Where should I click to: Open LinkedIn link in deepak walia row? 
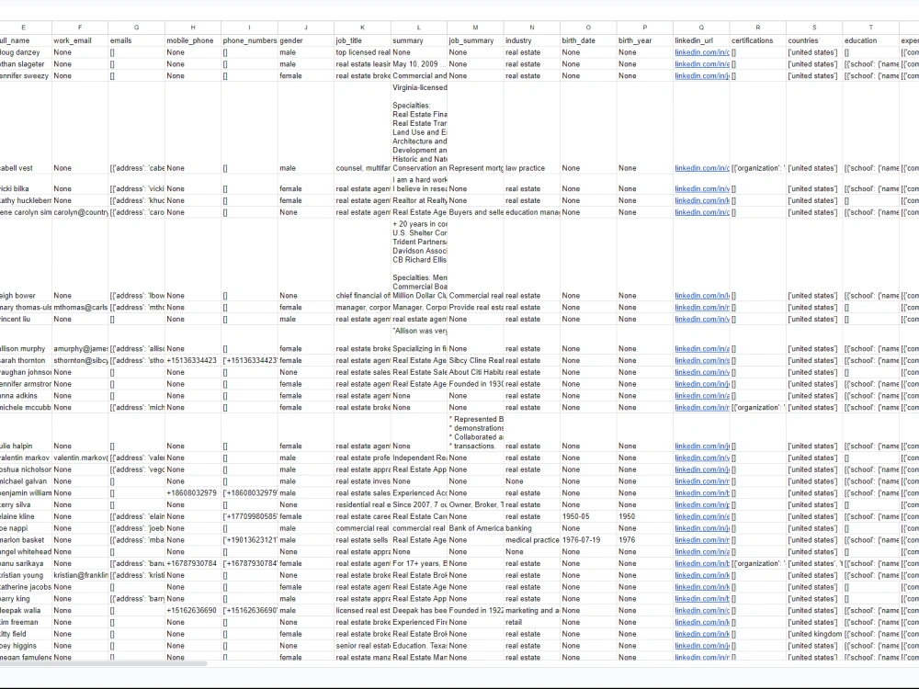pyautogui.click(x=701, y=611)
